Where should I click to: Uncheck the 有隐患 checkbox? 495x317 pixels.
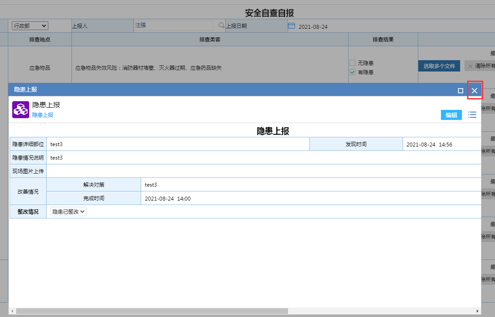(x=353, y=72)
